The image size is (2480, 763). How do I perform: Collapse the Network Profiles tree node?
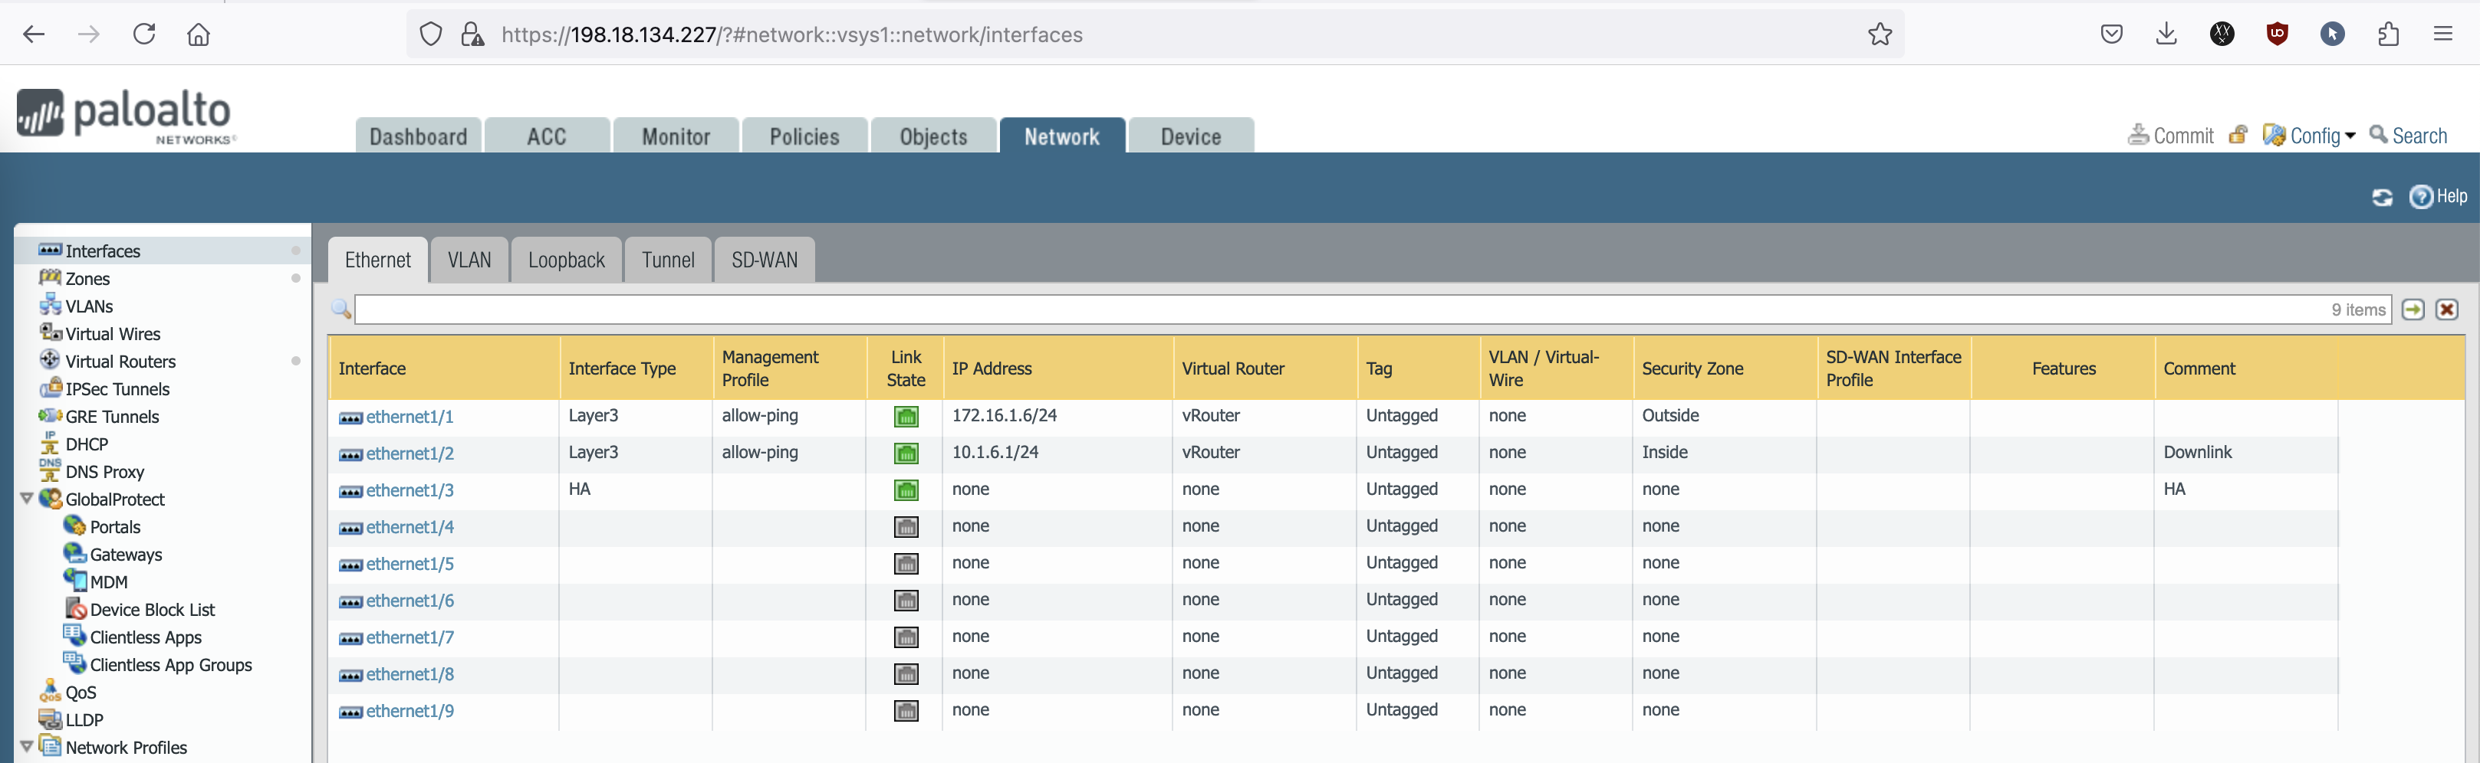(27, 747)
